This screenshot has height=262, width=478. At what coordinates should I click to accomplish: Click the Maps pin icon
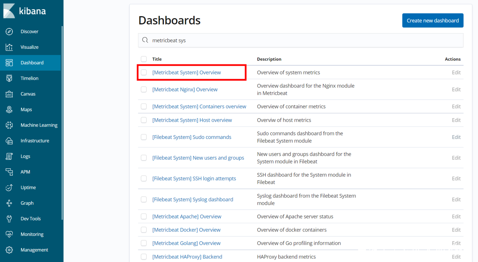click(x=9, y=109)
